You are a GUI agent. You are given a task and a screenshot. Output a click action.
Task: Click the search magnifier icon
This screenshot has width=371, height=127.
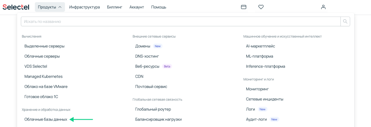(345, 21)
